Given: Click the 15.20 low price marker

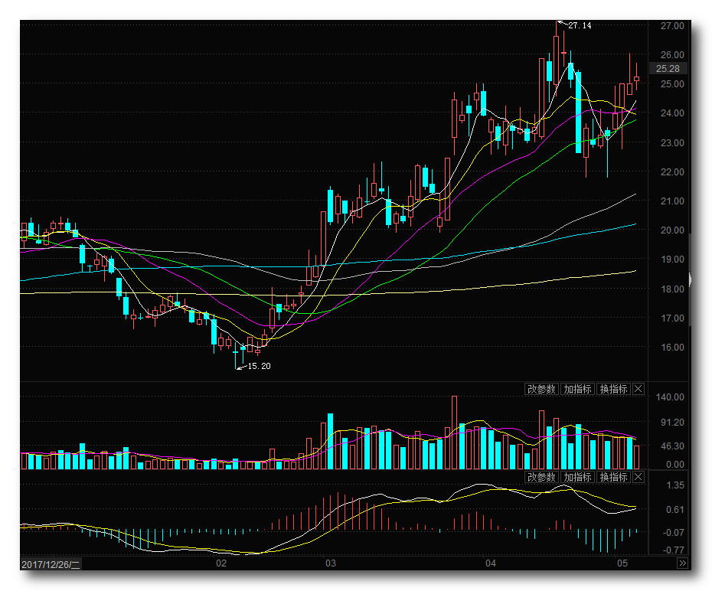Looking at the screenshot, I should click(258, 366).
